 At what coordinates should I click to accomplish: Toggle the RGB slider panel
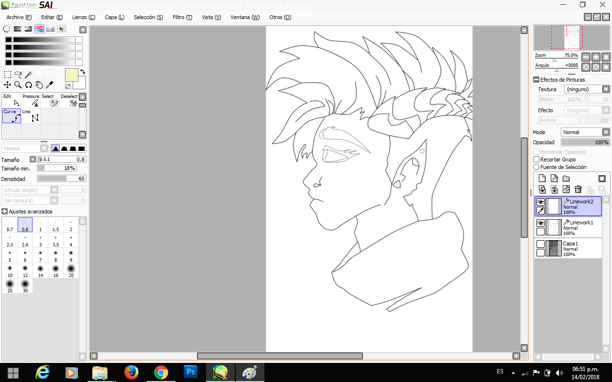[17, 29]
